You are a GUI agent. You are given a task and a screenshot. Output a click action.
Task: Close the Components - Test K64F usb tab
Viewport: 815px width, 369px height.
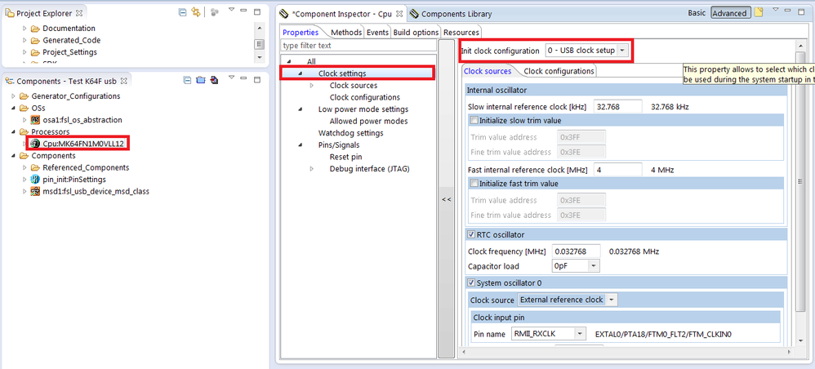(x=123, y=81)
